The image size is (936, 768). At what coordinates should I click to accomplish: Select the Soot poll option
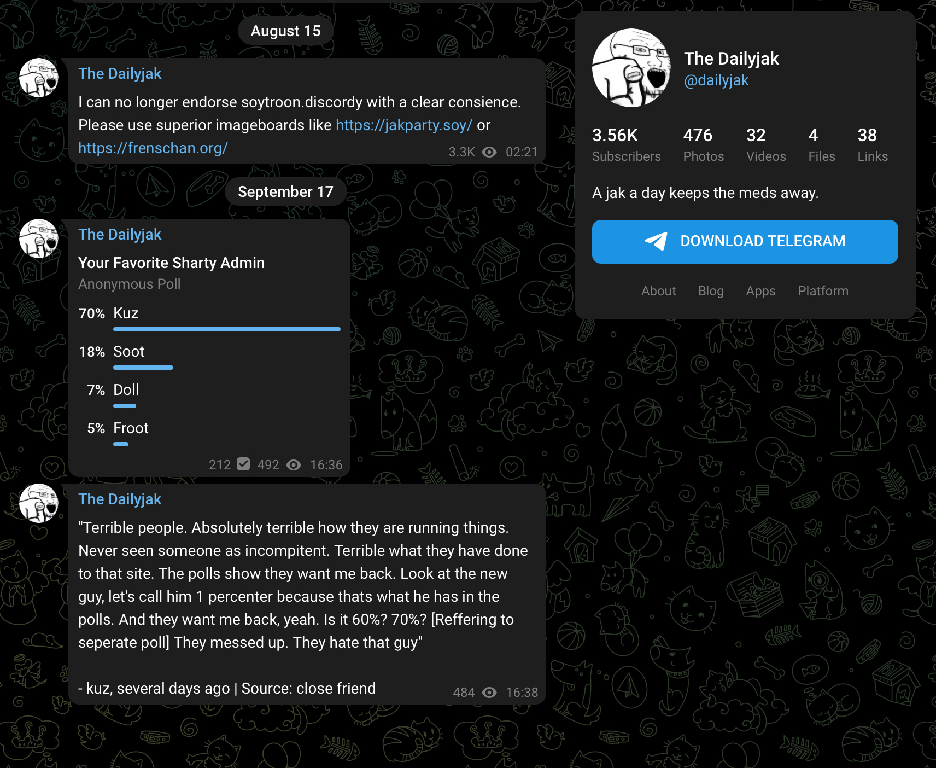click(209, 357)
